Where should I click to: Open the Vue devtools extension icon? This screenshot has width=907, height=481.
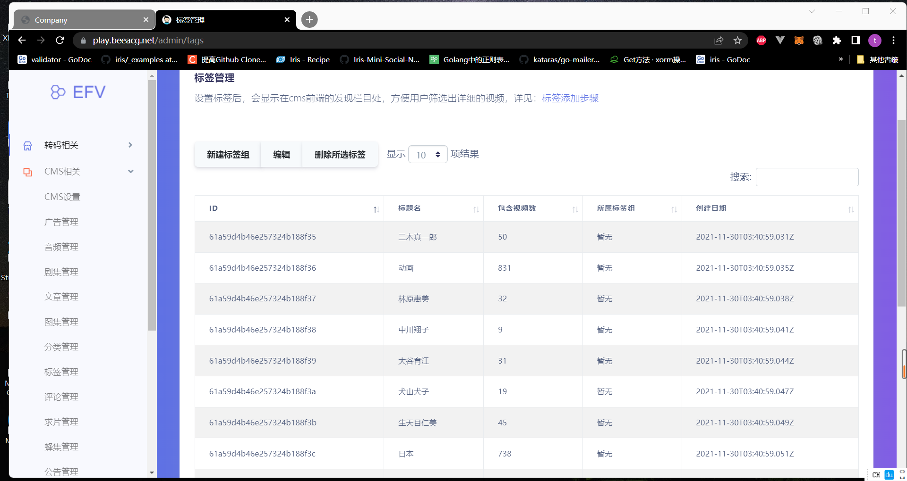coord(780,41)
